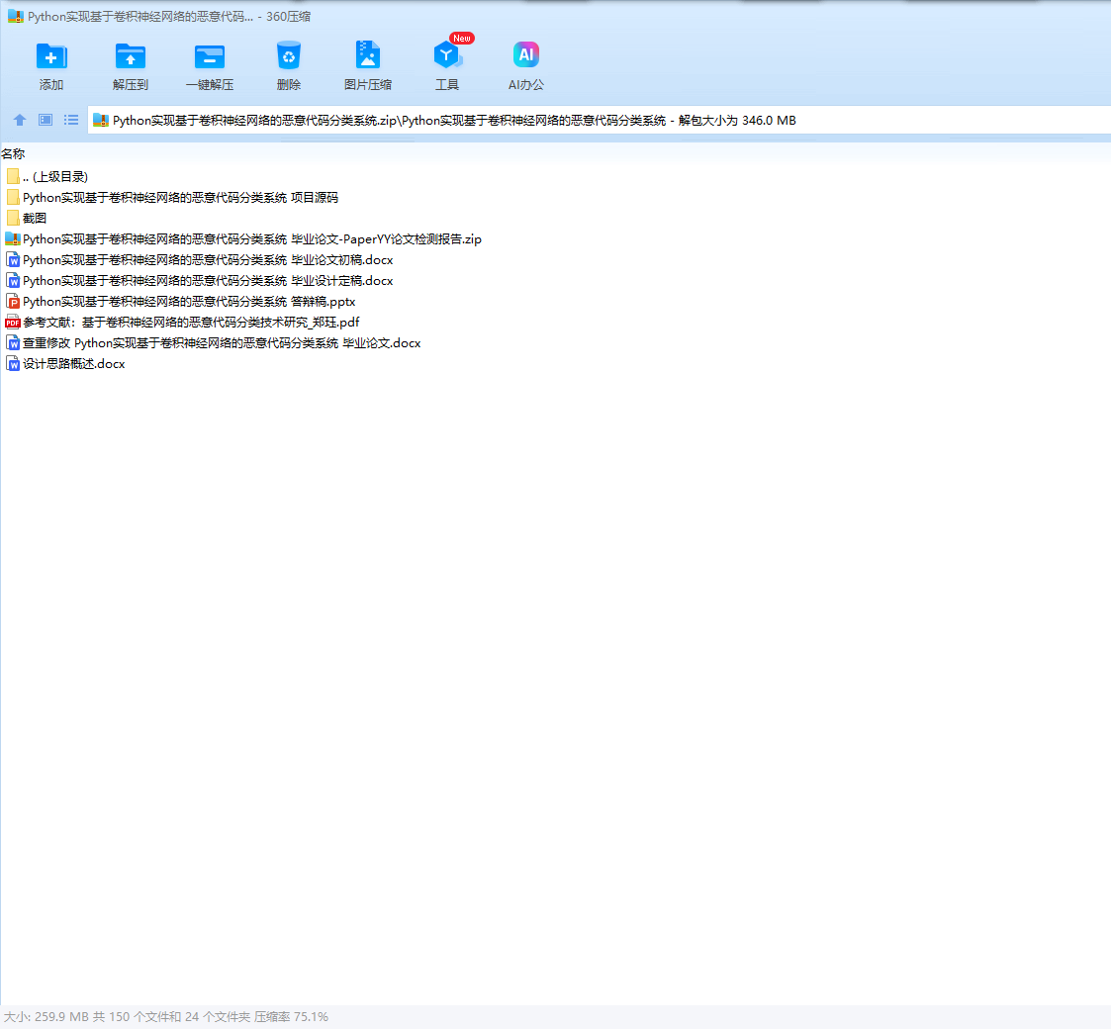This screenshot has width=1111, height=1029.
Task: Open the 图片压缩 image compression tool
Action: pyautogui.click(x=368, y=56)
